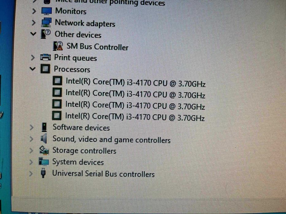Collapse the Other devices category

pos(33,34)
